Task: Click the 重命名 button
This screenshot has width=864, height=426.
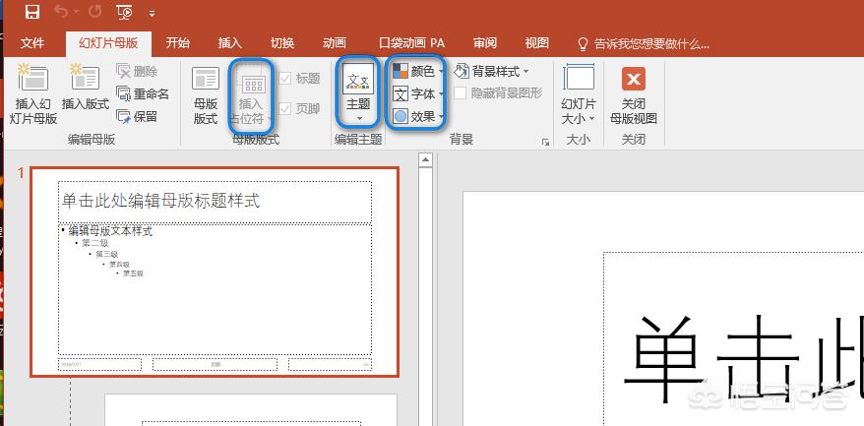Action: (x=144, y=93)
